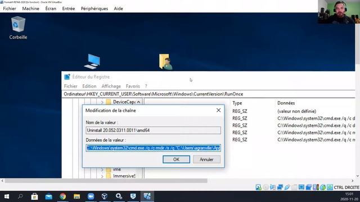Open the Corbeille recycle bin icon
Screen dimensions: 360x202
(18, 27)
